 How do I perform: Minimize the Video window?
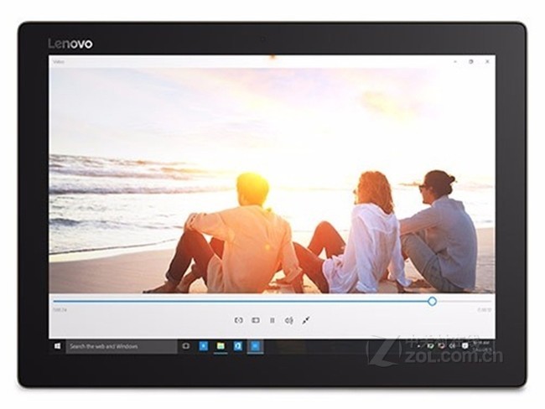[x=455, y=61]
